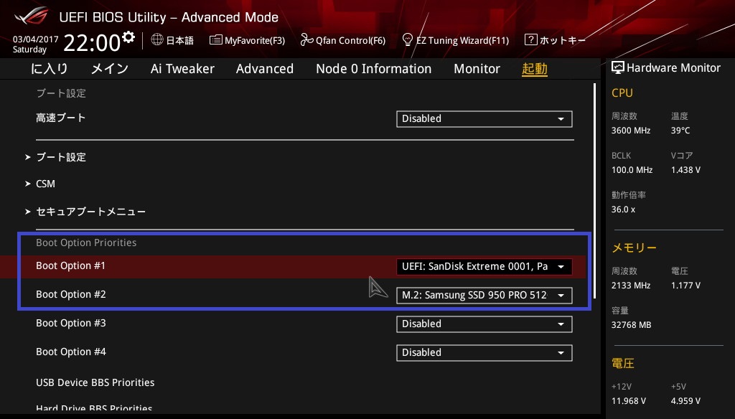Open date and time settings gear
The image size is (735, 419).
[x=128, y=37]
